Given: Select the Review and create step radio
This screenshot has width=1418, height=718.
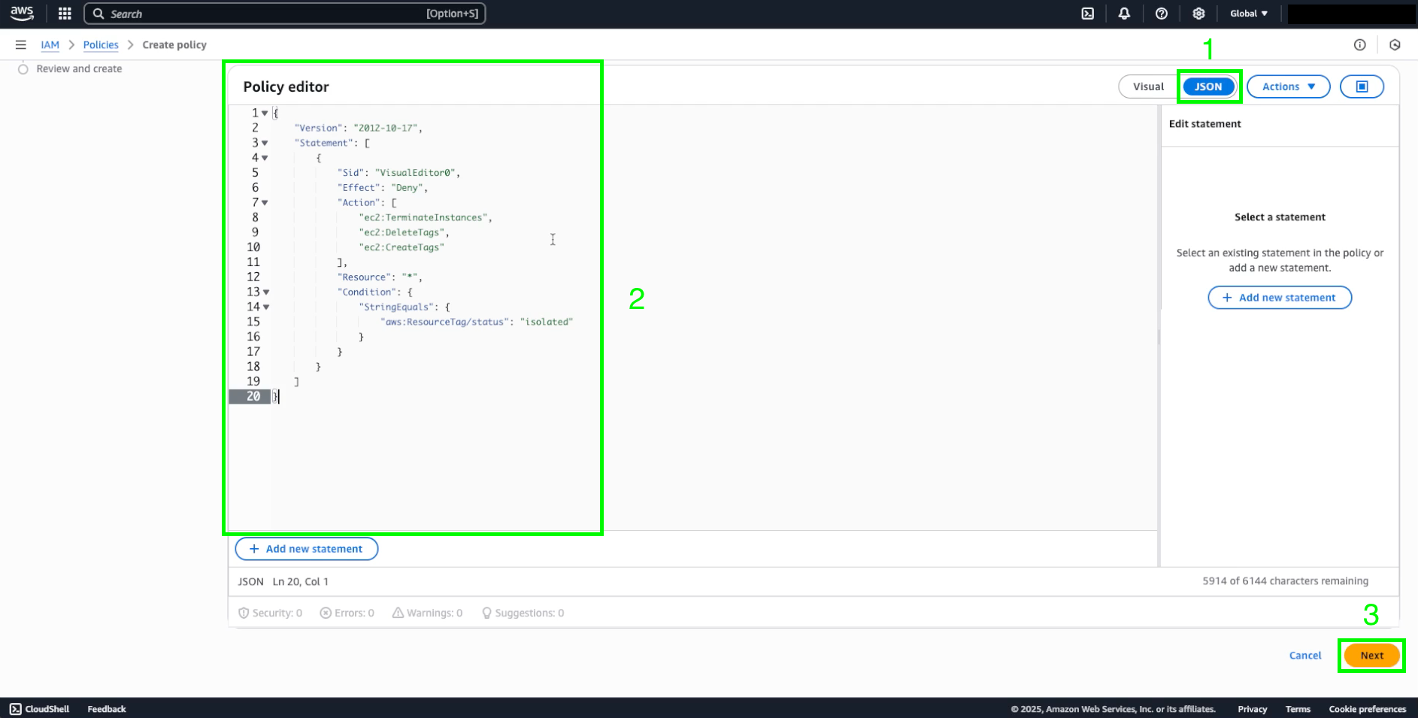Looking at the screenshot, I should [23, 69].
